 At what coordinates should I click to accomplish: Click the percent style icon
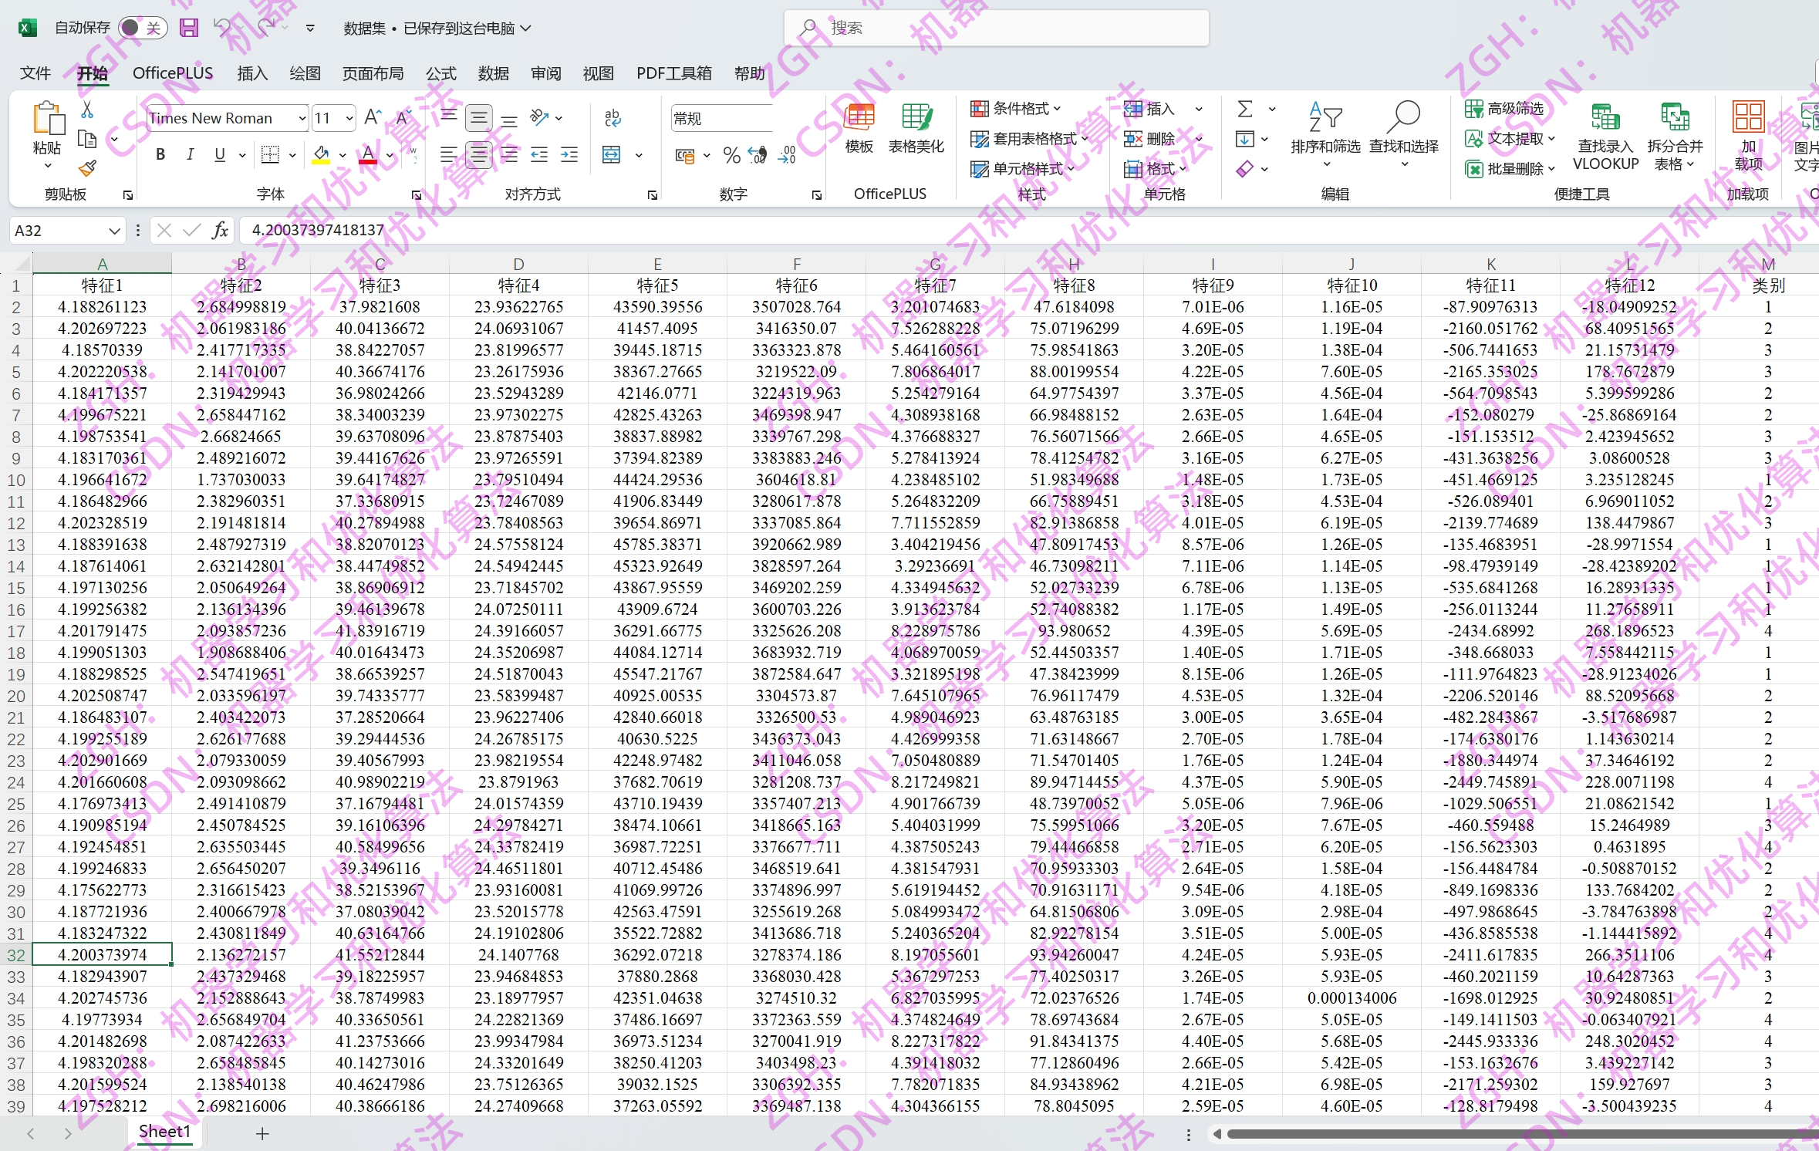tap(731, 156)
